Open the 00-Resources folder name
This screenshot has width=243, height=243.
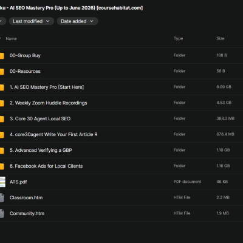(x=25, y=71)
